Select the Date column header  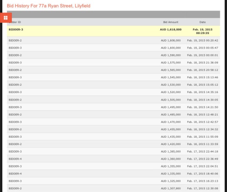(x=202, y=22)
